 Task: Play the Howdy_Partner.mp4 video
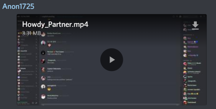coord(112,60)
